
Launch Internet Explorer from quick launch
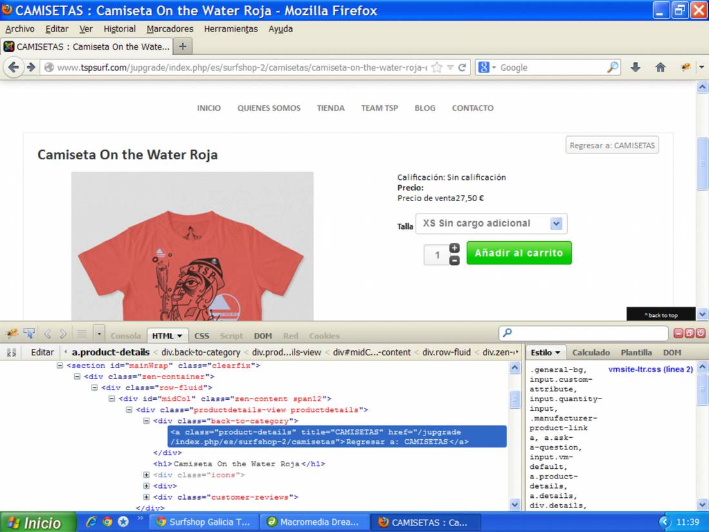[x=92, y=522]
